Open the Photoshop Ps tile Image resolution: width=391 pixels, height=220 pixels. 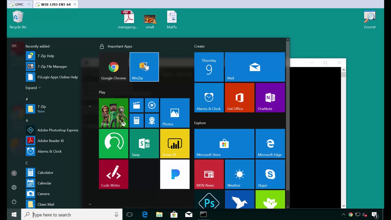tap(209, 199)
